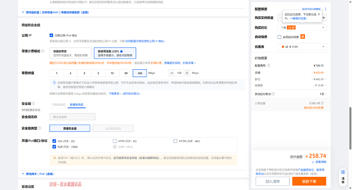Screen dimensions: 352x190
Task: Expand 弹性网卡 | IPv6 (选填) section
Action: coord(38,174)
